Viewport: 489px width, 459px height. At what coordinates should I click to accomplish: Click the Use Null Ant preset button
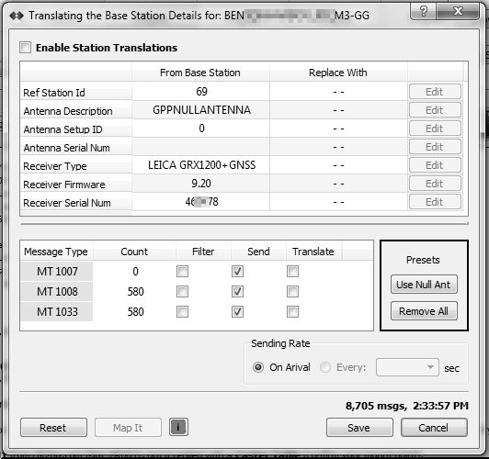click(x=424, y=285)
